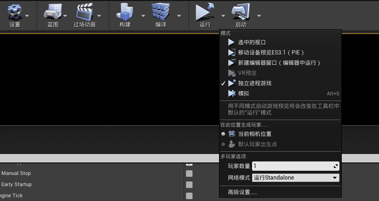This screenshot has height=201, width=379.
Task: Select 选中的视口 play mode
Action: point(280,42)
